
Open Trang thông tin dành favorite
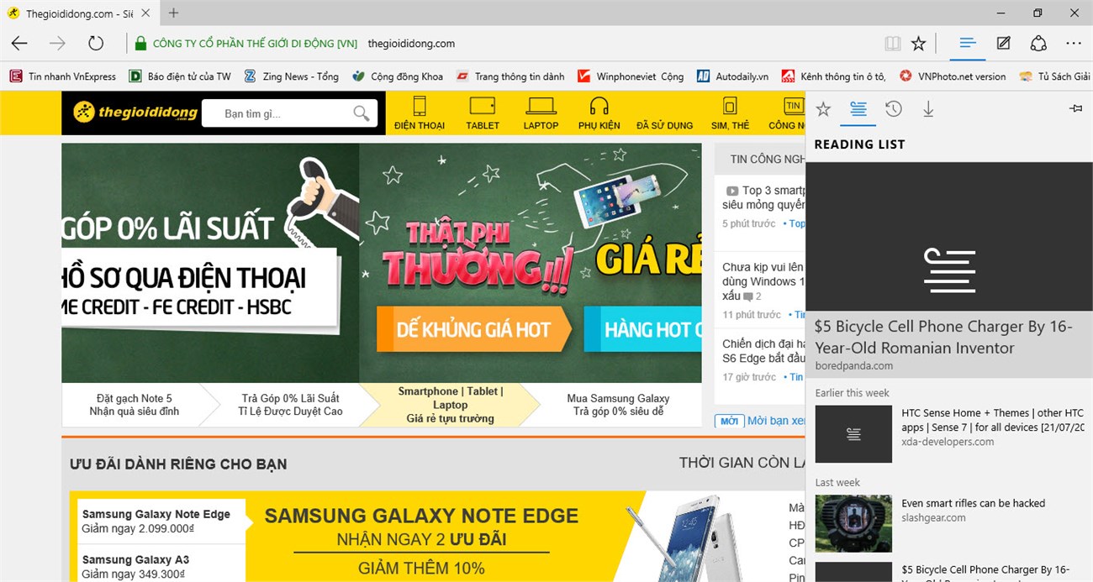pyautogui.click(x=510, y=76)
